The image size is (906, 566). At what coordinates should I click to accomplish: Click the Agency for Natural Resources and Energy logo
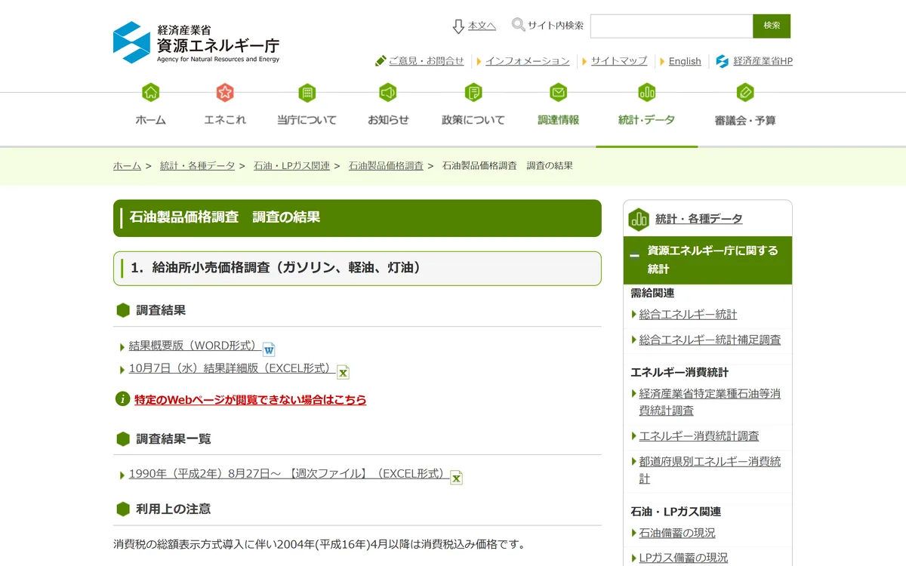pos(196,43)
